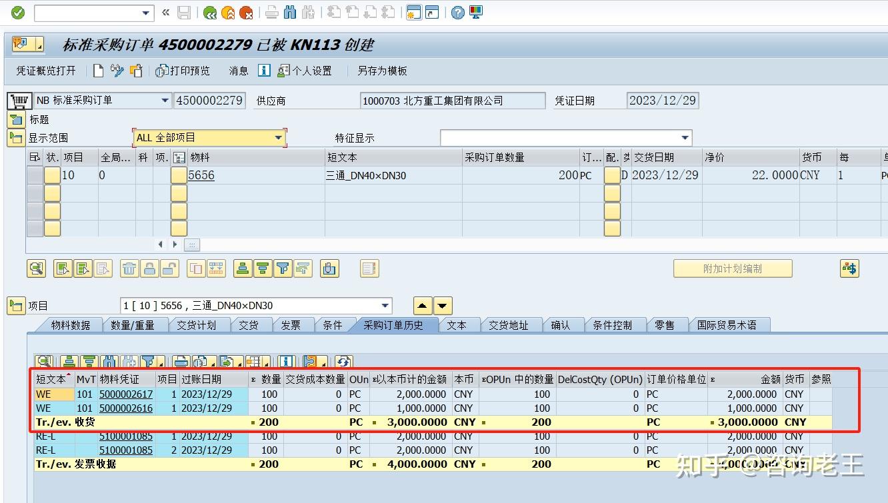Click the command input field in top toolbar
The height and width of the screenshot is (503, 888).
[x=89, y=13]
